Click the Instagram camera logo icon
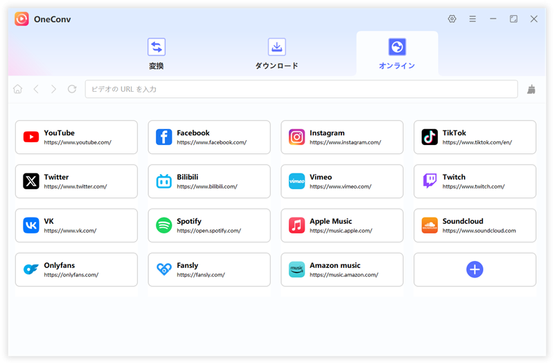554x364 pixels. (297, 137)
